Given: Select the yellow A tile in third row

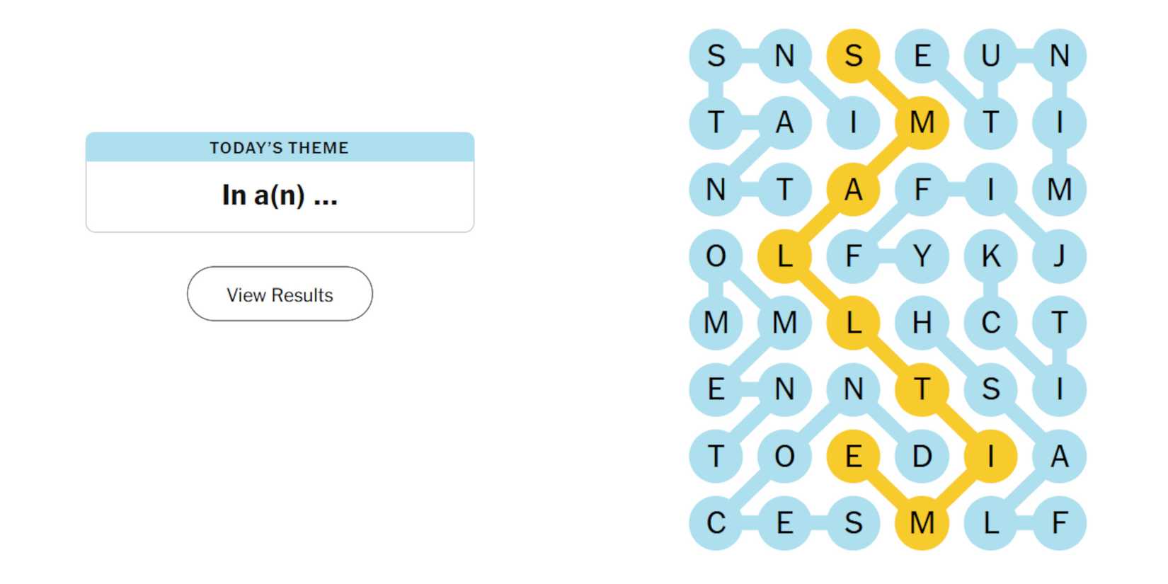Looking at the screenshot, I should [x=854, y=190].
